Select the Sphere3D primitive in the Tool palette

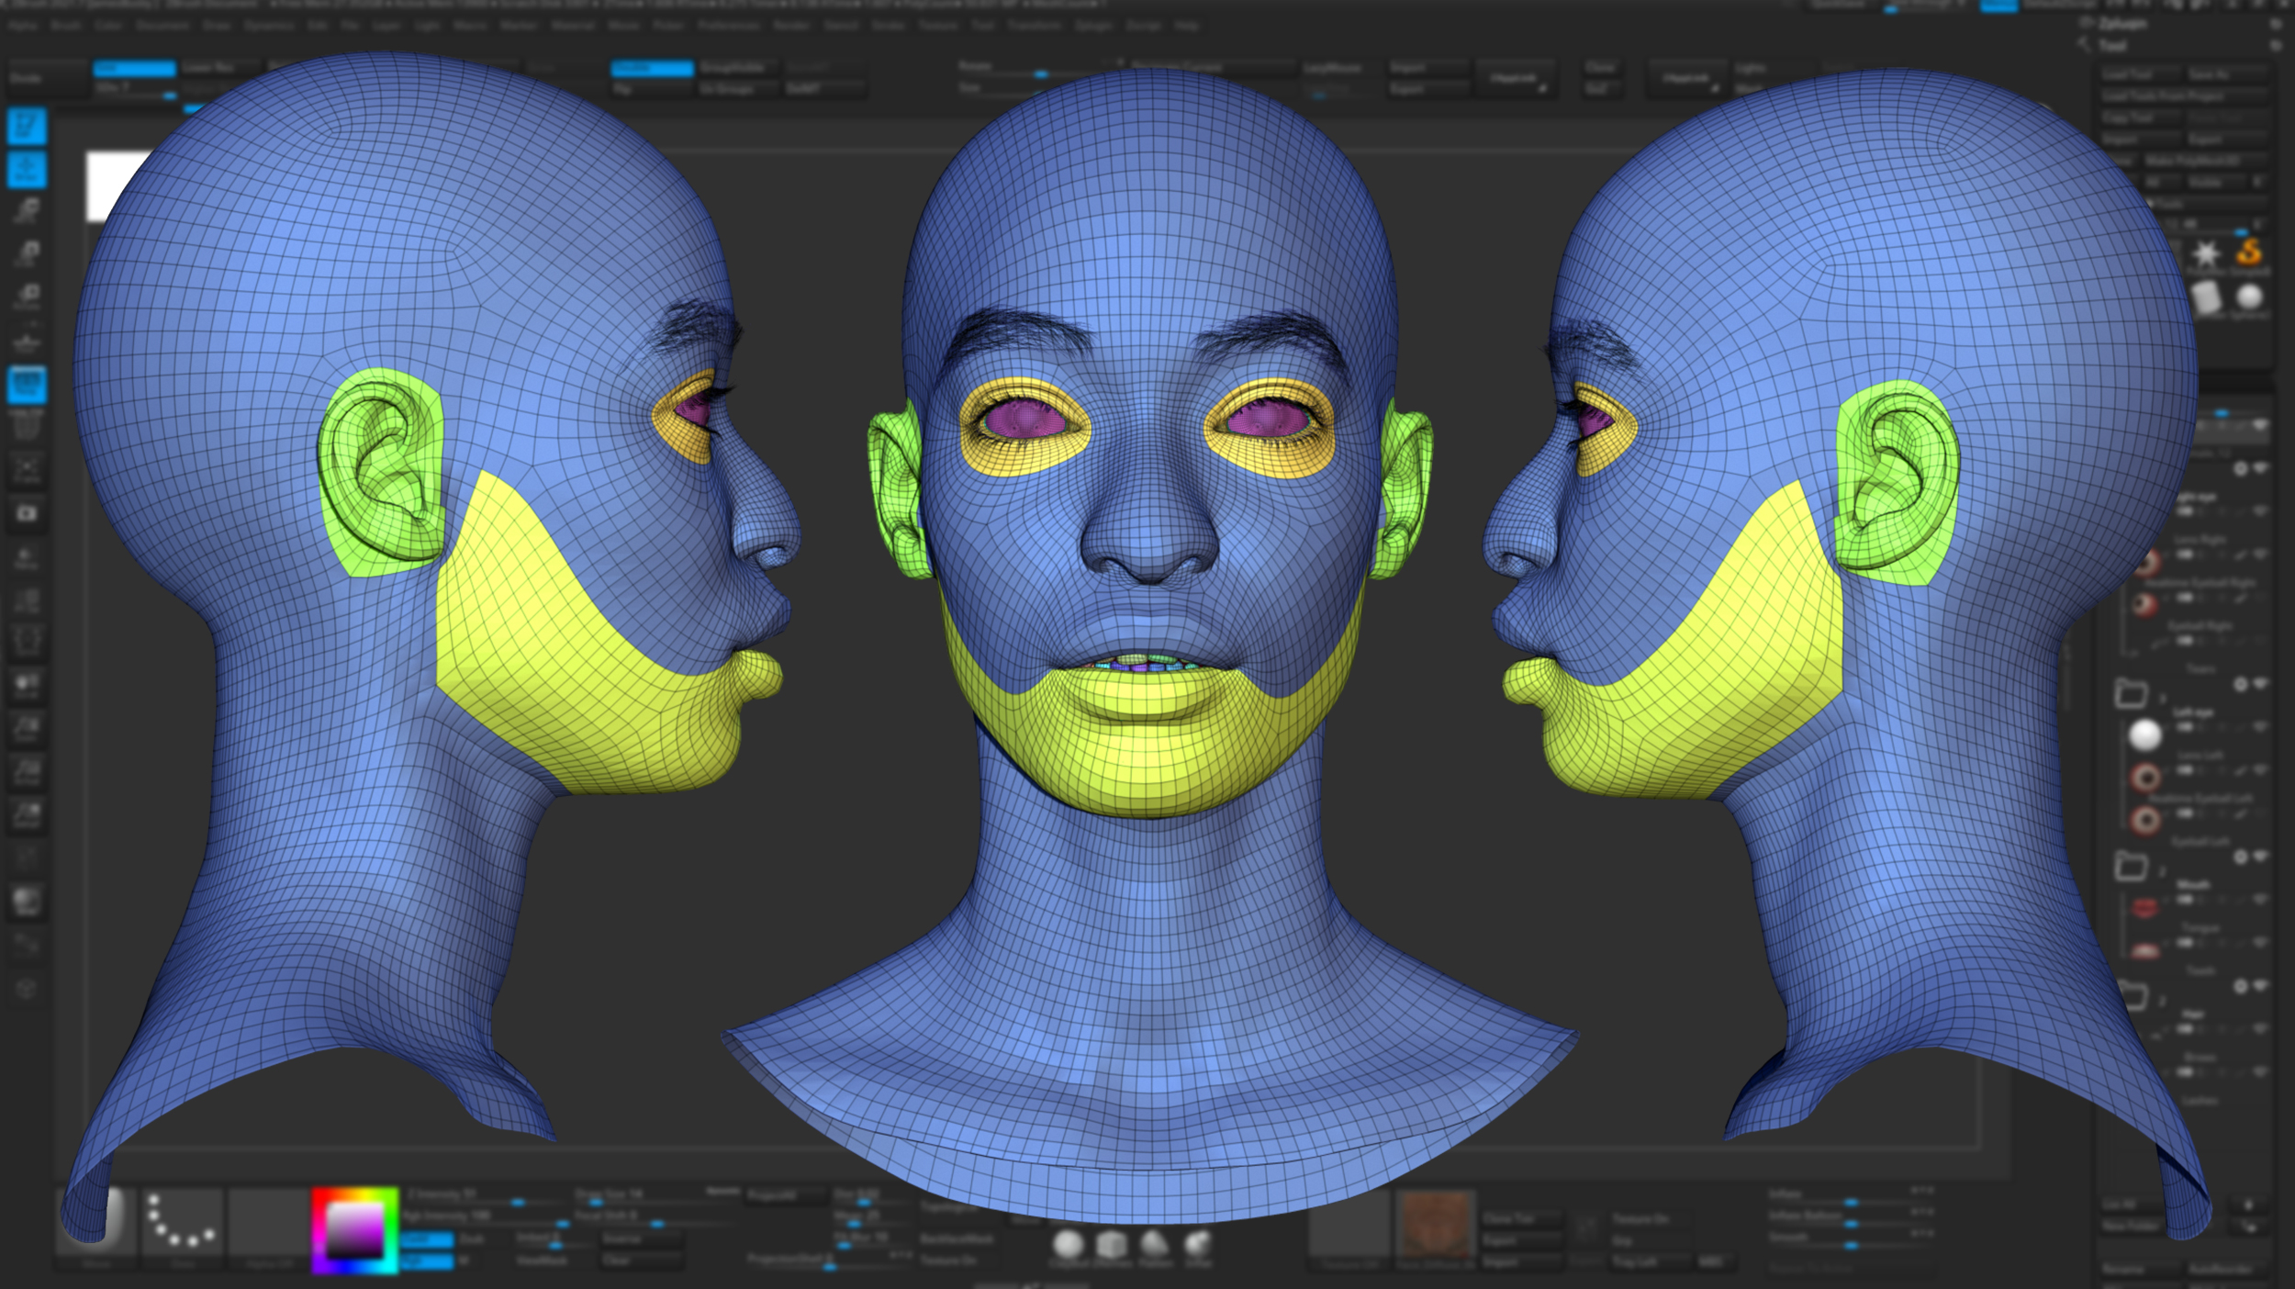(x=2249, y=296)
